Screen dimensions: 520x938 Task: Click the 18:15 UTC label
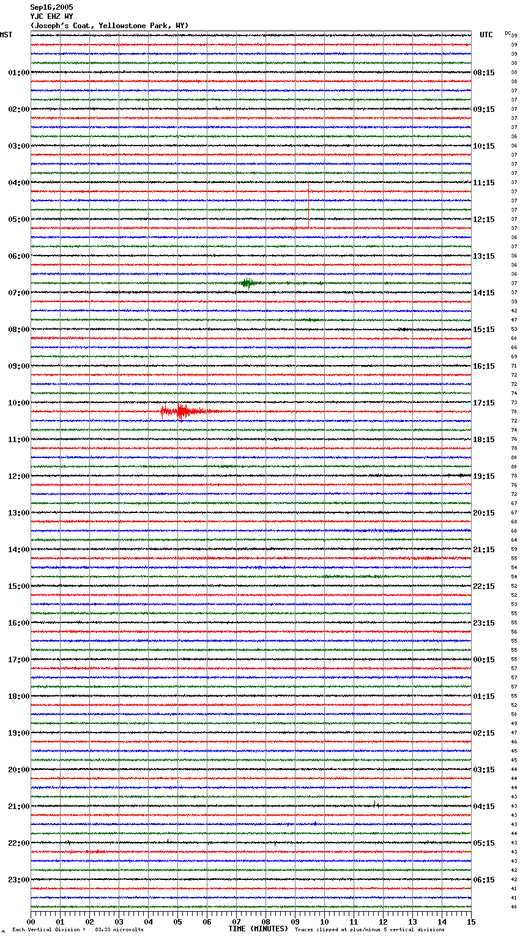(484, 440)
